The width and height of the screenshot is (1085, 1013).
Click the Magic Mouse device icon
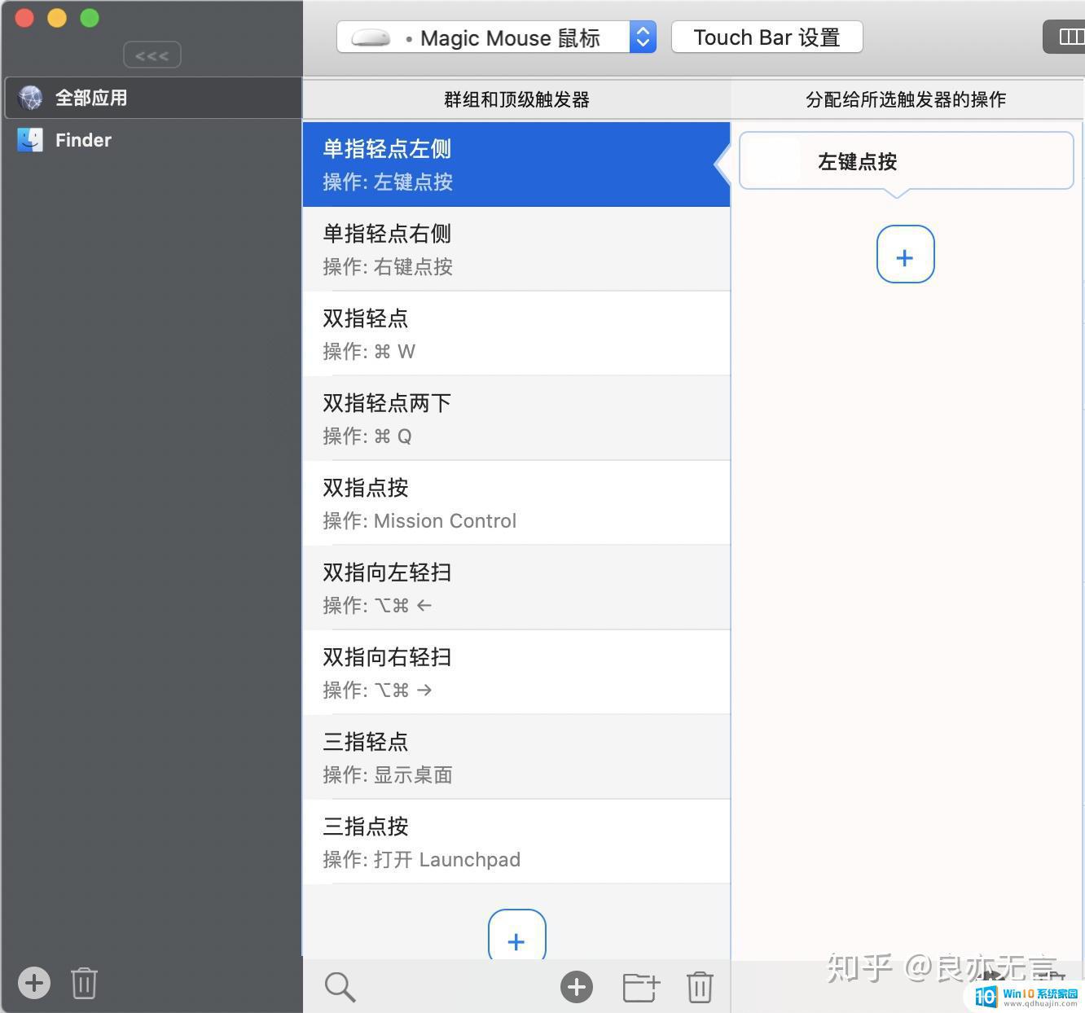click(371, 38)
